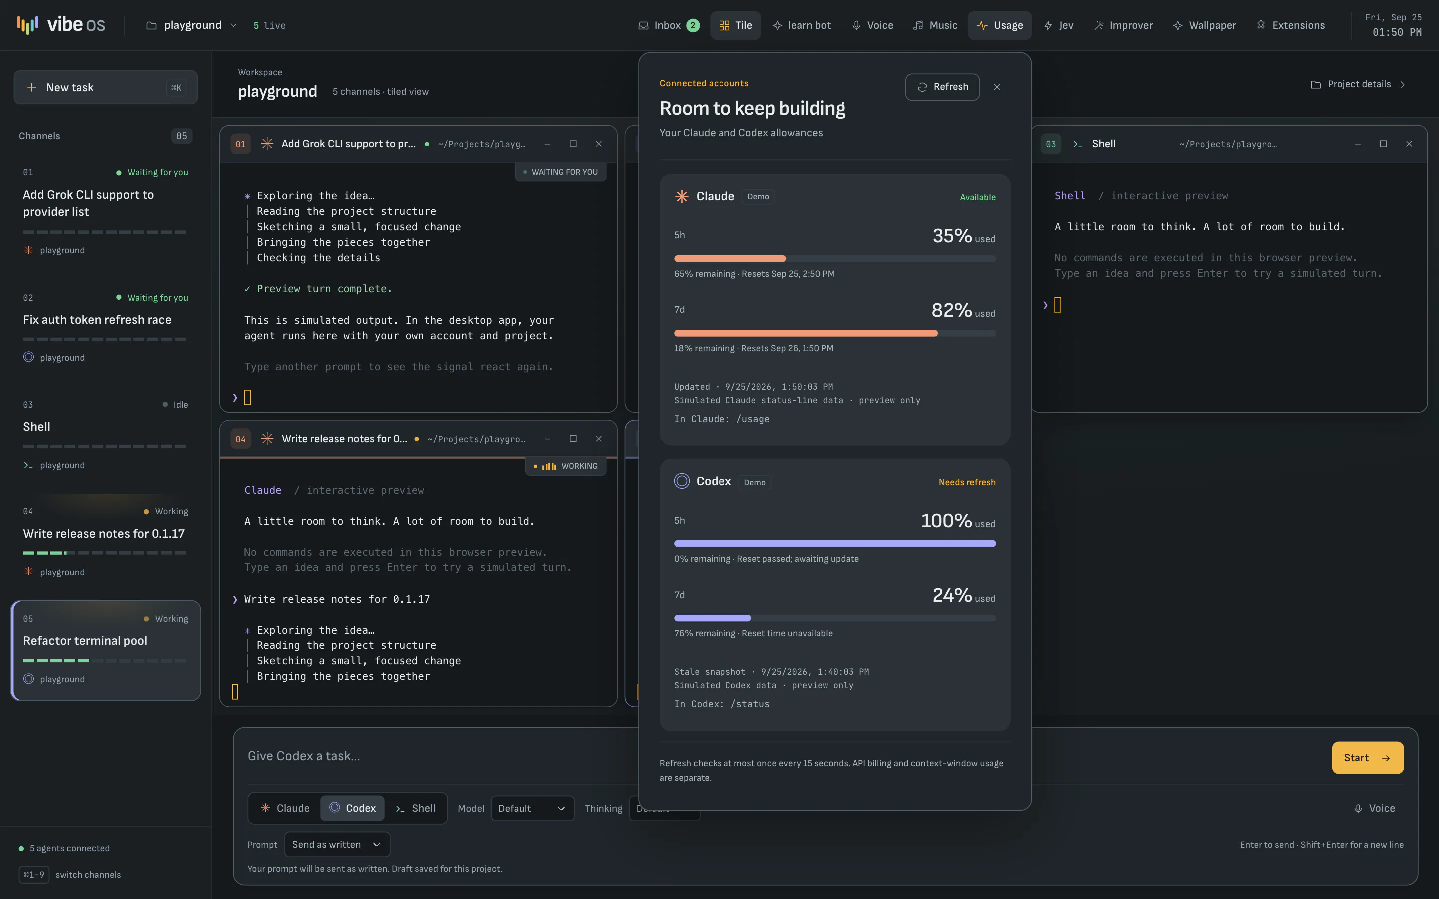Select Write release notes for 0.1.17 channel
Image resolution: width=1439 pixels, height=899 pixels.
[106, 542]
